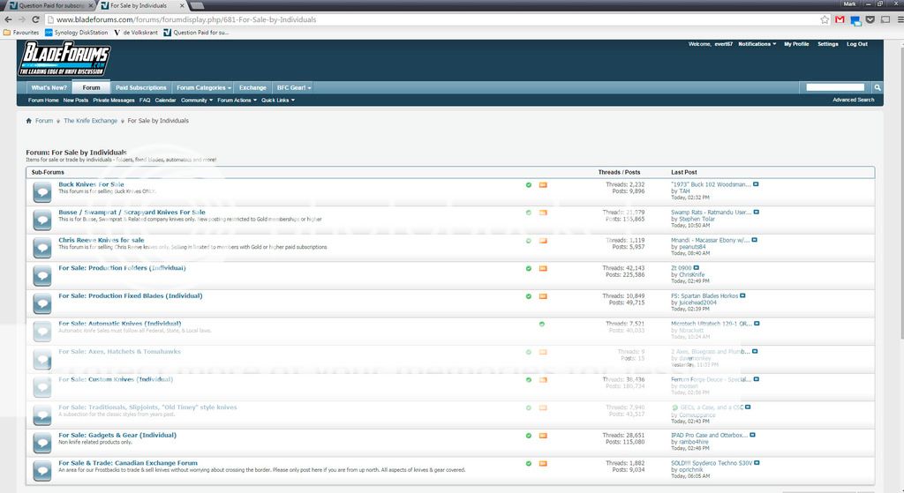Open Buck Knives For Sale sub-forum
904x493 pixels.
pos(91,184)
